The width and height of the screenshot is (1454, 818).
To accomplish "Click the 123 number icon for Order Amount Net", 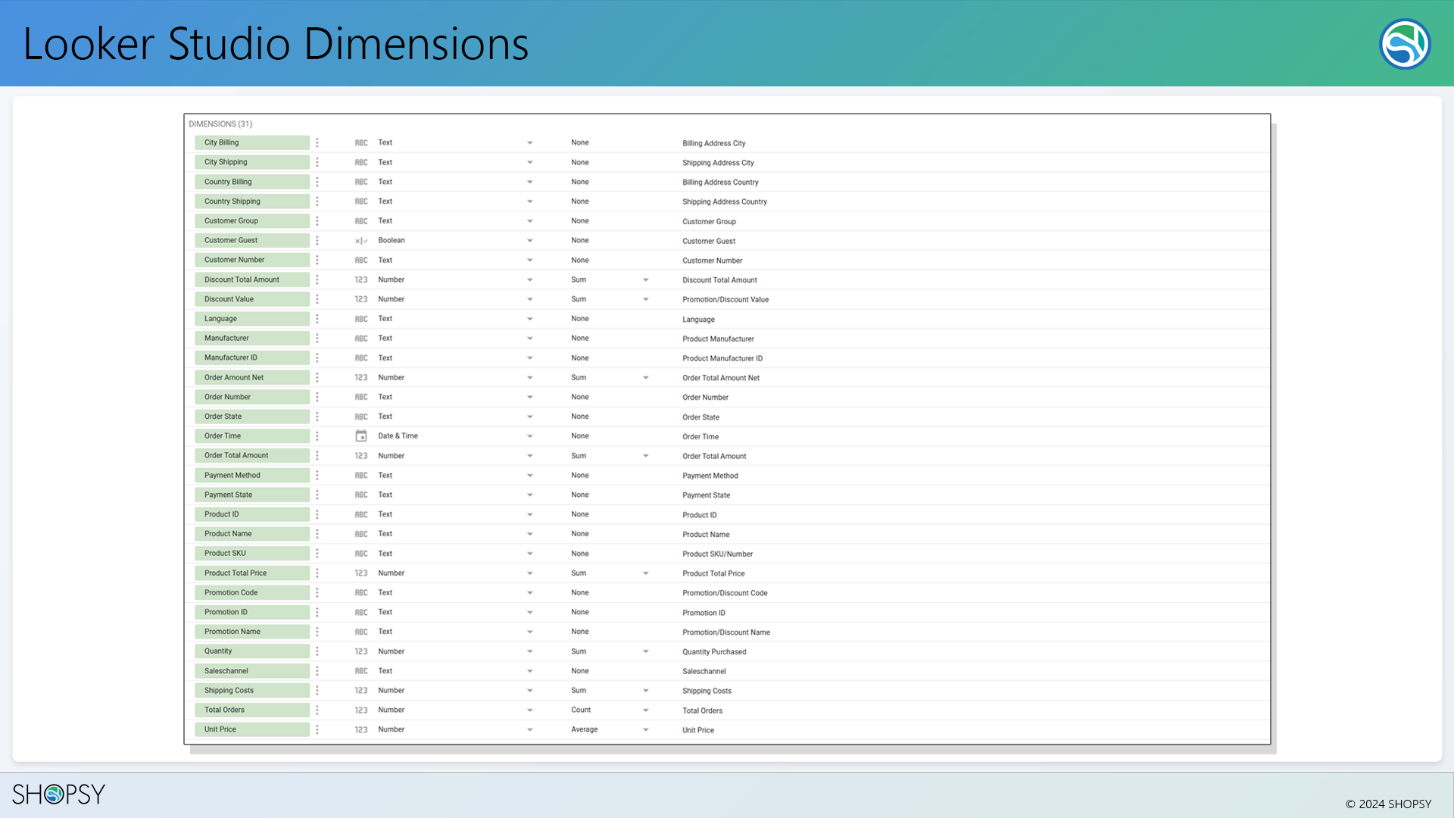I will click(361, 377).
